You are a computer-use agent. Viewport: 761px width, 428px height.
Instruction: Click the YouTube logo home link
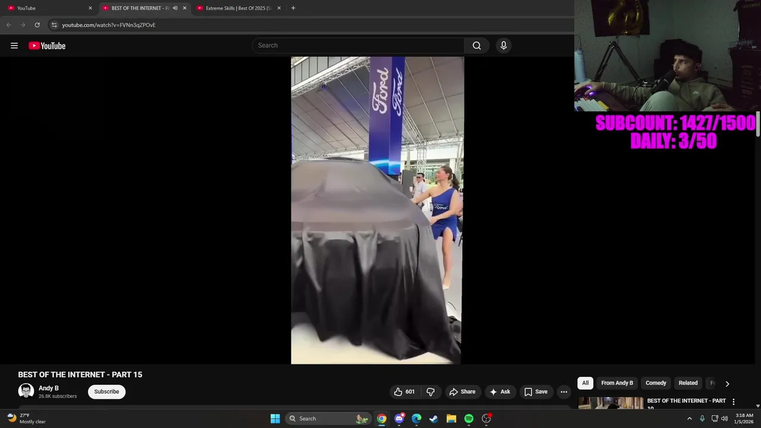click(47, 46)
